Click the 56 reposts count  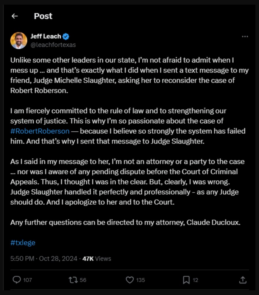[x=83, y=280]
